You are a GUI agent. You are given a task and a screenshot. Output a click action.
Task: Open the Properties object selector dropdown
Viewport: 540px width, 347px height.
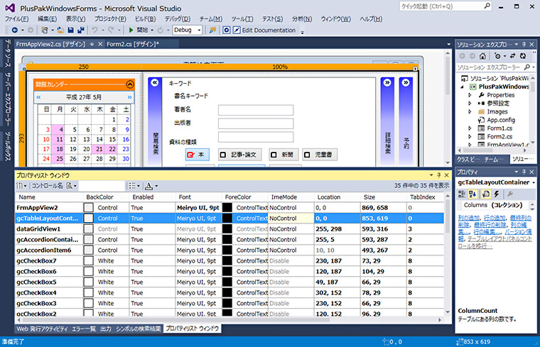[534, 182]
